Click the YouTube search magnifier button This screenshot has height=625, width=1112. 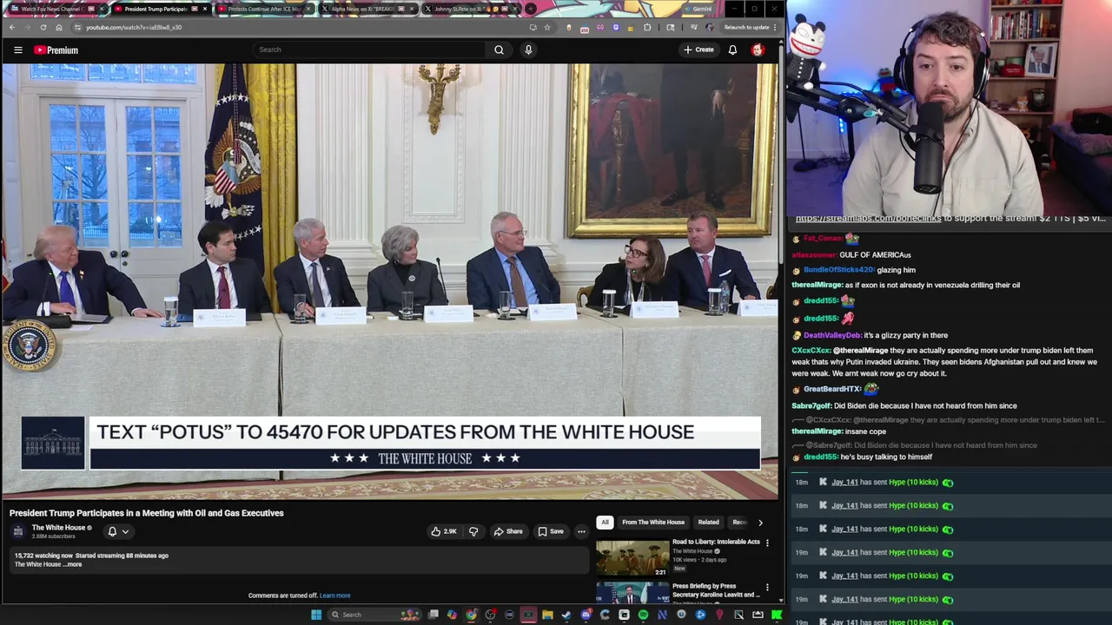pyautogui.click(x=499, y=49)
